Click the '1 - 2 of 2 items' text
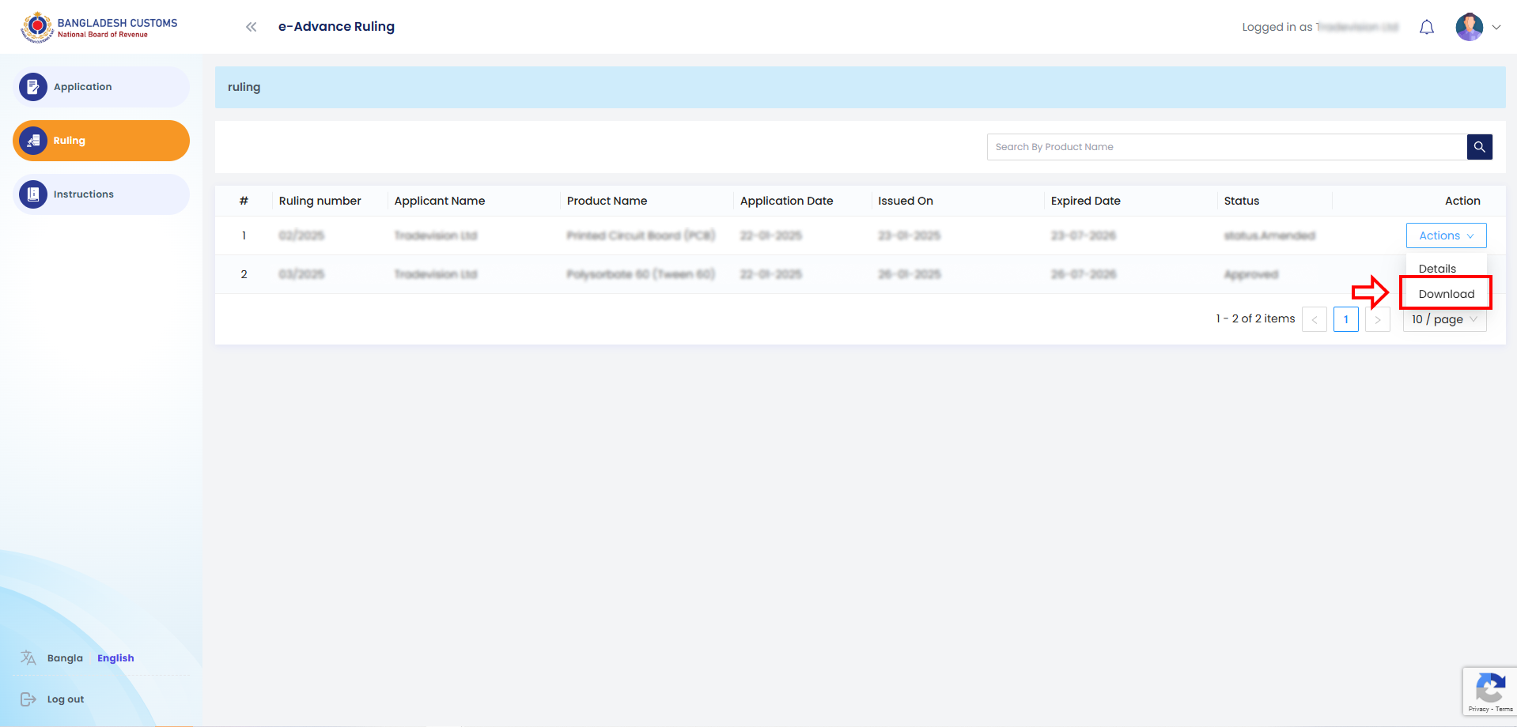This screenshot has height=727, width=1517. pyautogui.click(x=1255, y=318)
